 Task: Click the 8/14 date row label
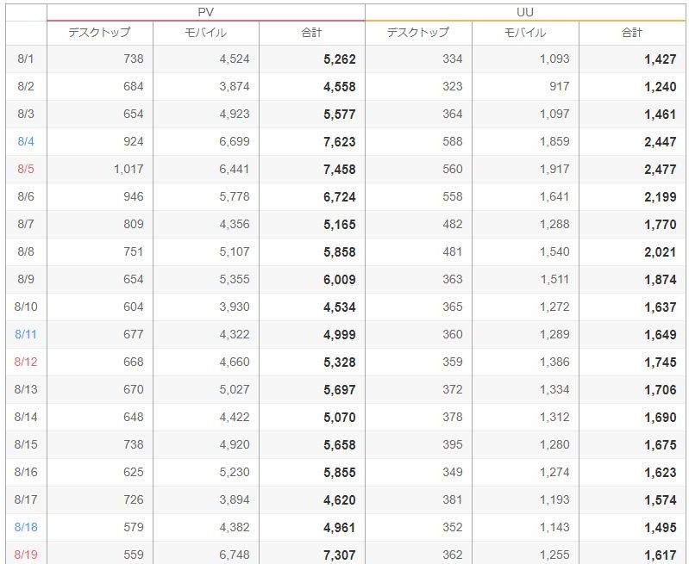[26, 417]
